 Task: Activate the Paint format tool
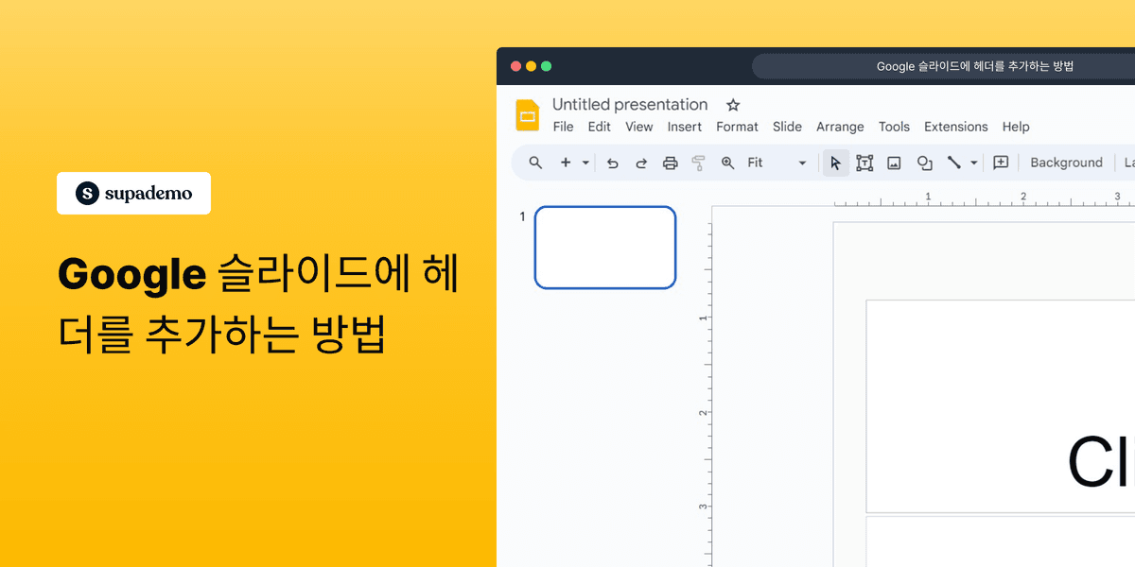pos(698,163)
